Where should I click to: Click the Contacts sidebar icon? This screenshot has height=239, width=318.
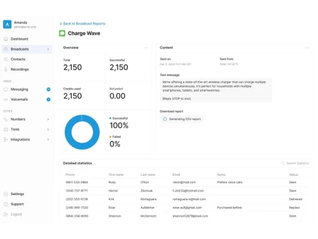[x=6, y=59]
